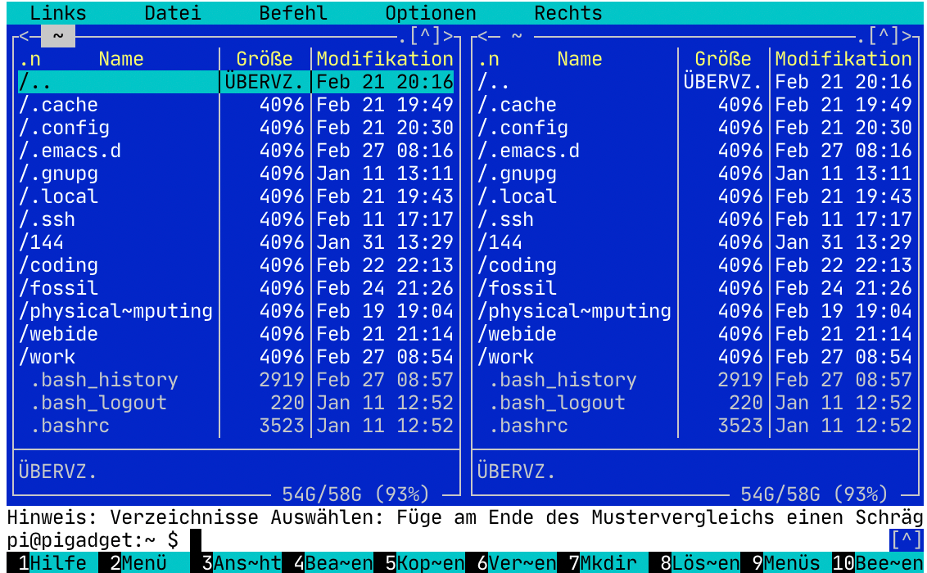
Task: Go back with left panel's < arrow
Action: pos(24,36)
